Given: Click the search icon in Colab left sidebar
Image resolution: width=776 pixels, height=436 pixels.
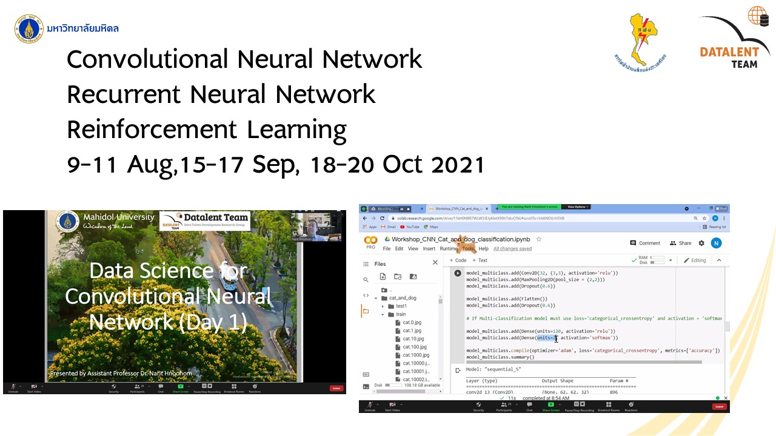Looking at the screenshot, I should (366, 280).
